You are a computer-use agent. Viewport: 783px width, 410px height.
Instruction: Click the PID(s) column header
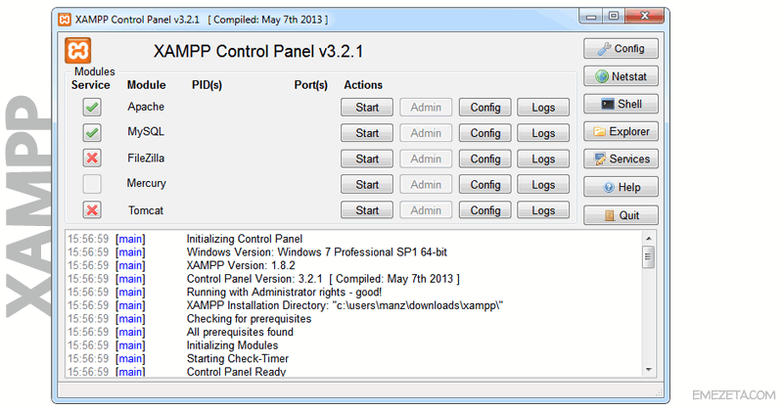click(207, 85)
